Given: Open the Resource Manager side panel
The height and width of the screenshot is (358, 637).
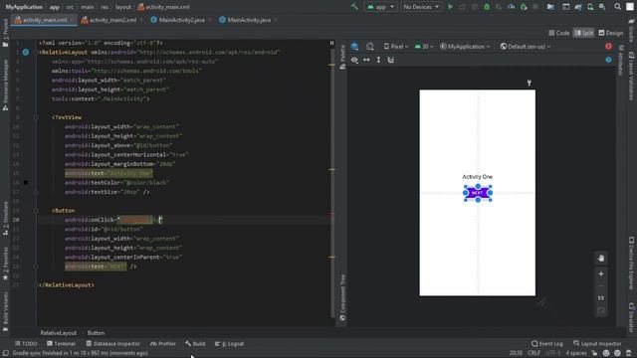Looking at the screenshot, I should click(x=5, y=86).
